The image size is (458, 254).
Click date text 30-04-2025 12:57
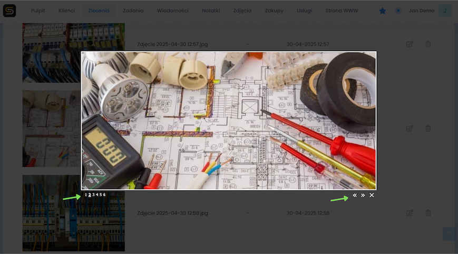tap(308, 44)
